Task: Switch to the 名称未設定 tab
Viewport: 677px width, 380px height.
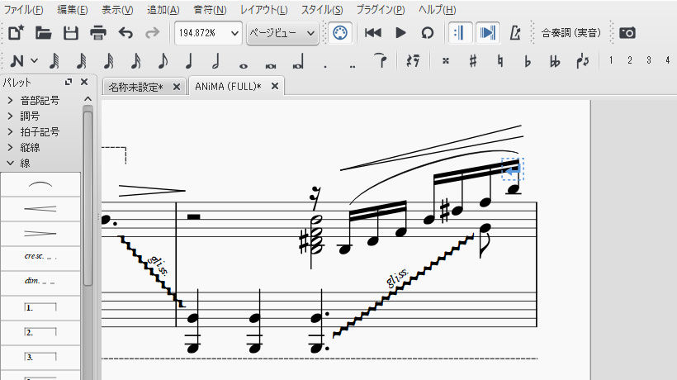Action: click(135, 88)
